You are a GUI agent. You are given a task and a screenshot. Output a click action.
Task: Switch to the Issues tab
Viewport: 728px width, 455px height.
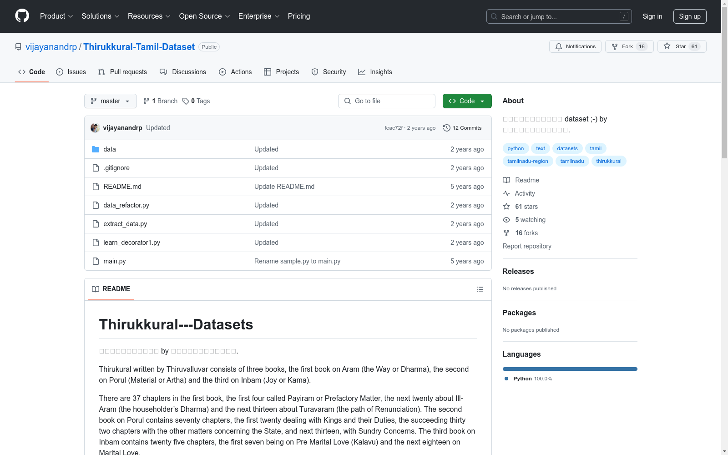[71, 72]
